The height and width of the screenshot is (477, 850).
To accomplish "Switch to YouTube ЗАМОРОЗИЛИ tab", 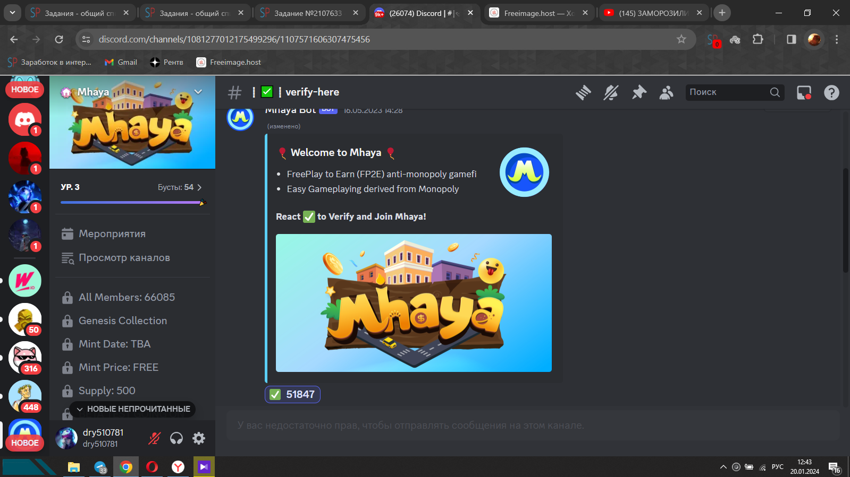I will pyautogui.click(x=654, y=13).
